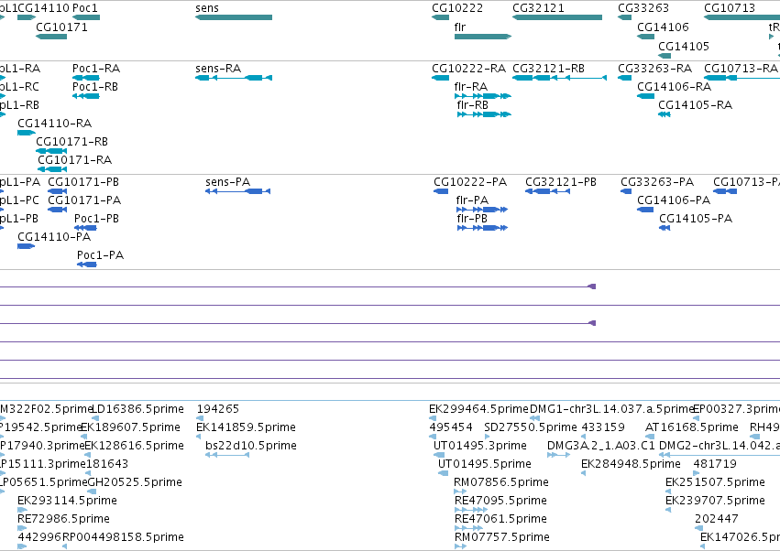
Task: Click the CG10222-PA protein label
Action: 470,182
